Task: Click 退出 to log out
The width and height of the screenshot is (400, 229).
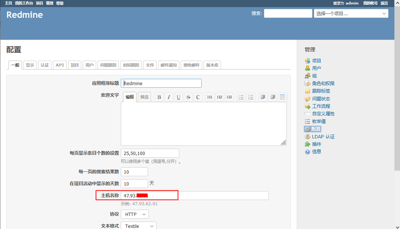Action: tap(384, 3)
